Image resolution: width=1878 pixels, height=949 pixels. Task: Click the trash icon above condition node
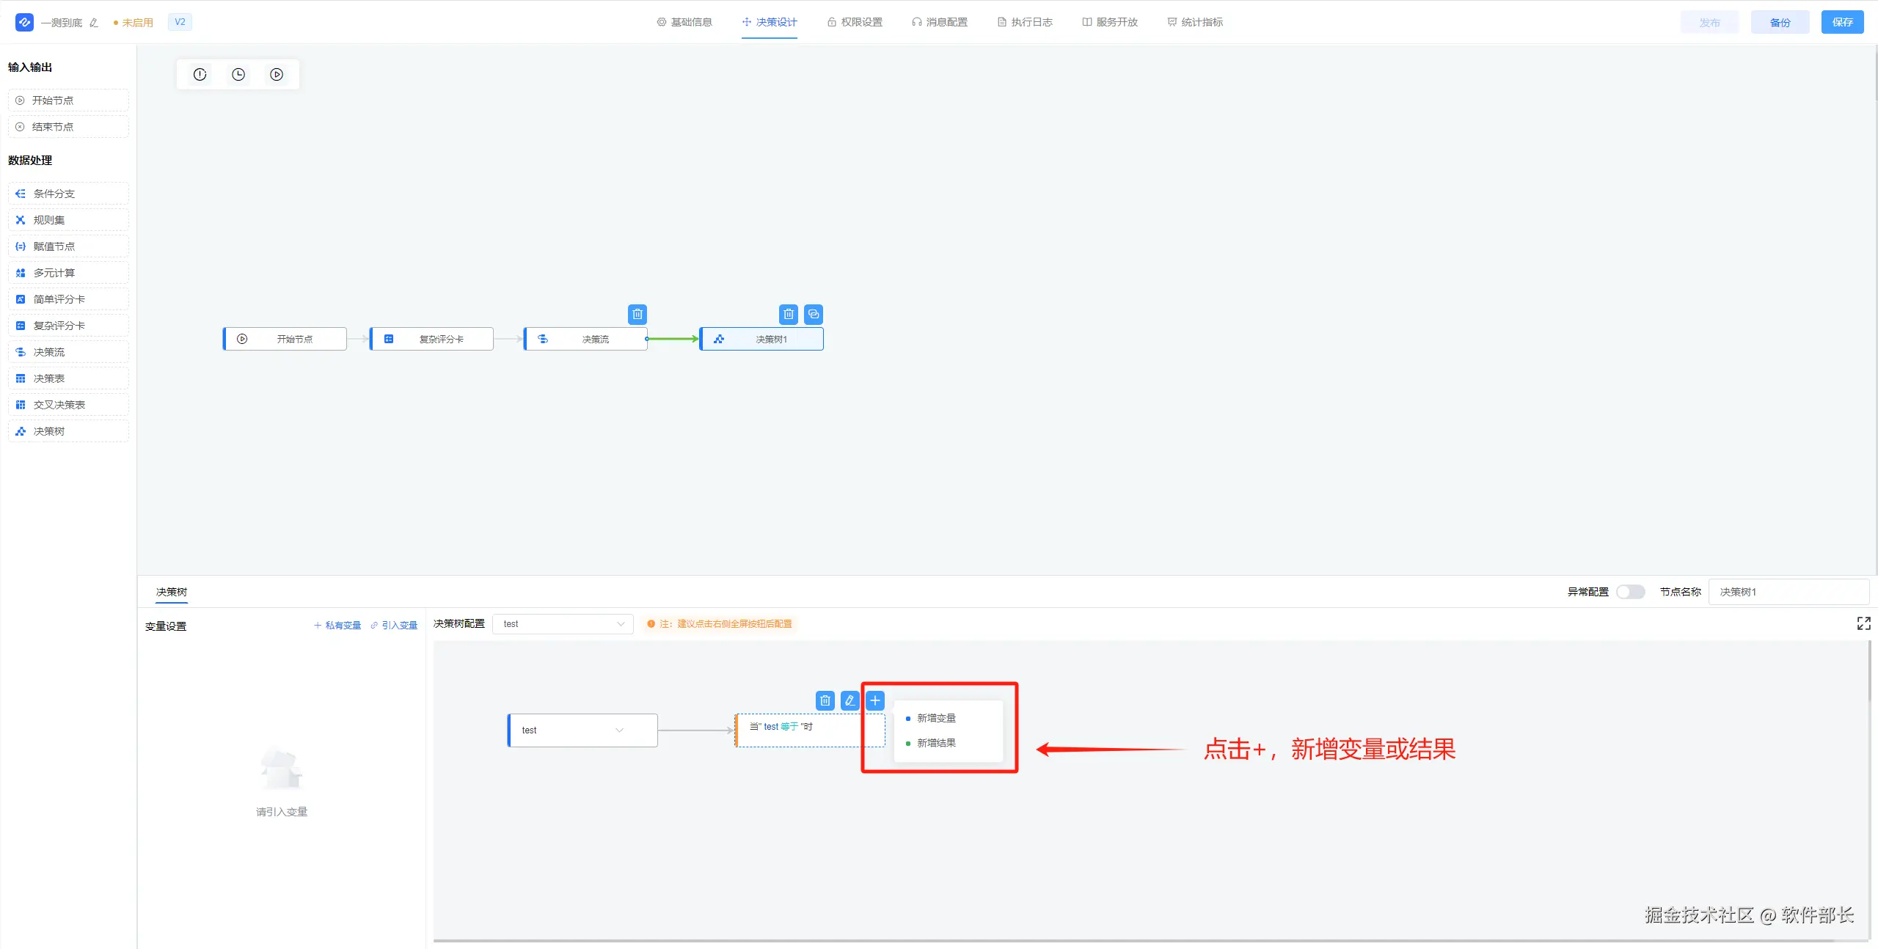pos(825,700)
